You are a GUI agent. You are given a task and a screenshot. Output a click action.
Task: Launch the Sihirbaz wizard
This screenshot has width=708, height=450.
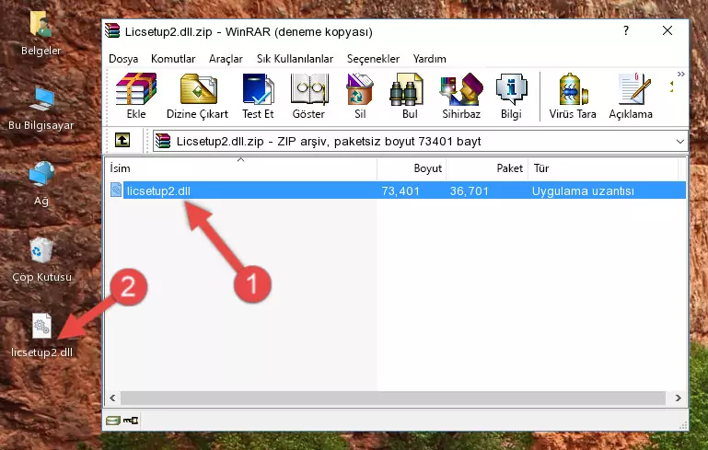pyautogui.click(x=461, y=96)
